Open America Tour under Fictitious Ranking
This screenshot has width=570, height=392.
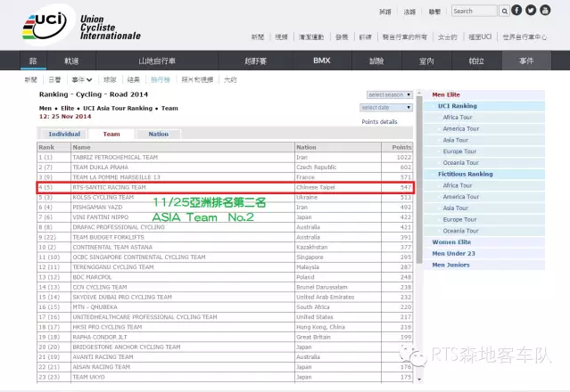click(461, 197)
